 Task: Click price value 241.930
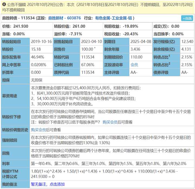tap(21, 26)
